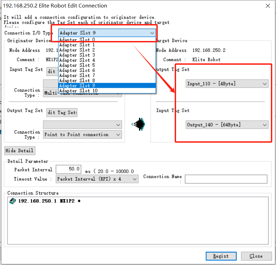The image size is (276, 265).
Task: Select Adapter Slot 5 option
Action: 77,65
